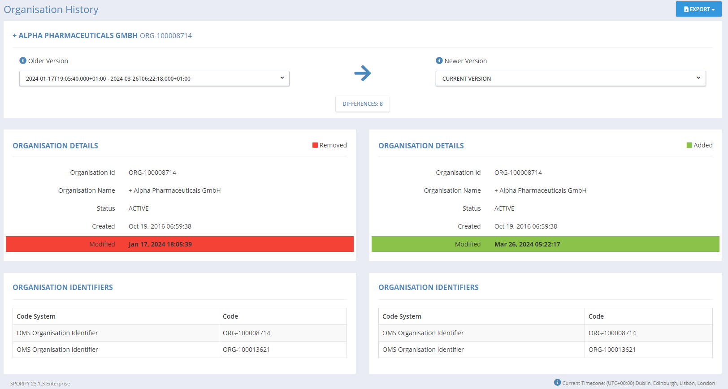Expand the Export caret menu

click(713, 9)
